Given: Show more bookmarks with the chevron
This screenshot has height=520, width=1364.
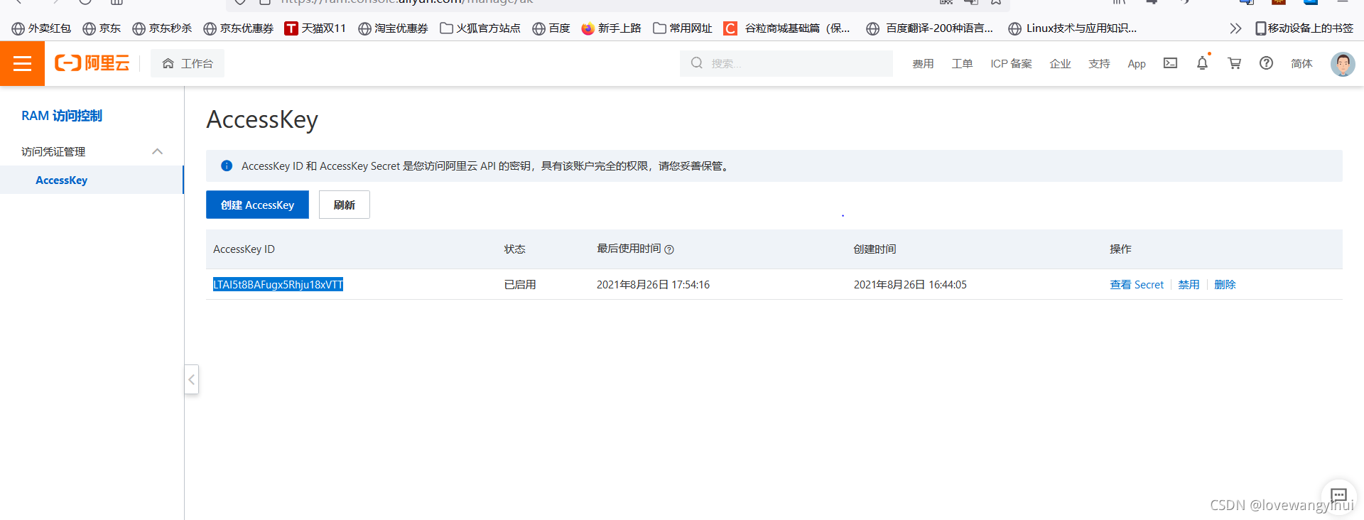Looking at the screenshot, I should coord(1235,28).
